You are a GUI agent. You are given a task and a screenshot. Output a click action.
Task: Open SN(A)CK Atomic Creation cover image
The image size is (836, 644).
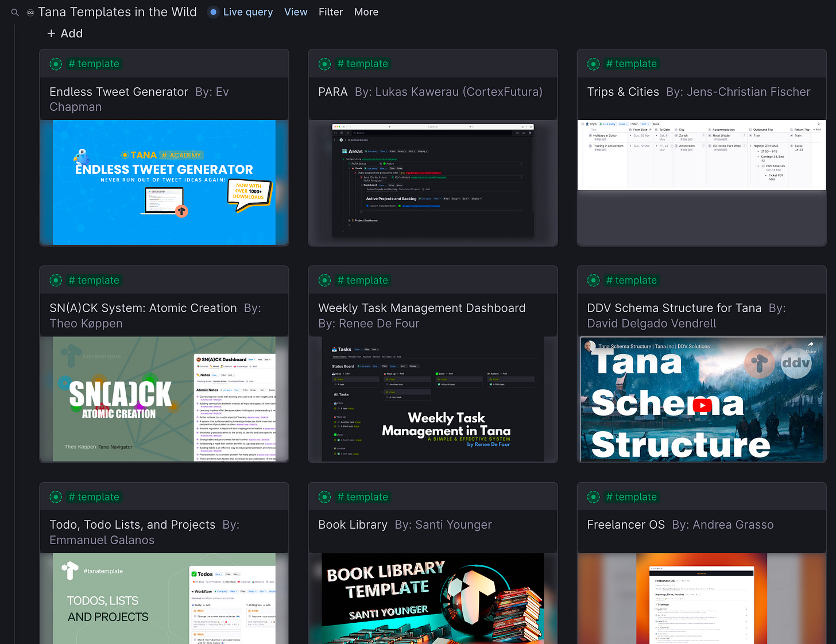pyautogui.click(x=164, y=399)
